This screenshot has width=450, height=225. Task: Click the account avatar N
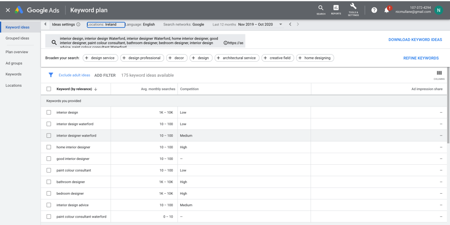click(x=439, y=10)
